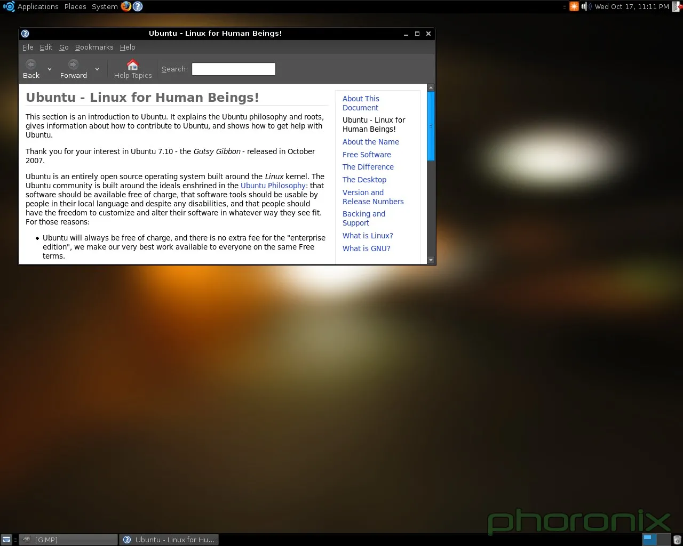Click the help page vertical scrollbar thumb
This screenshot has height=546, width=683.
(431, 126)
